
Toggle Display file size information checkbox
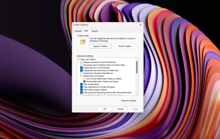[x=81, y=70]
